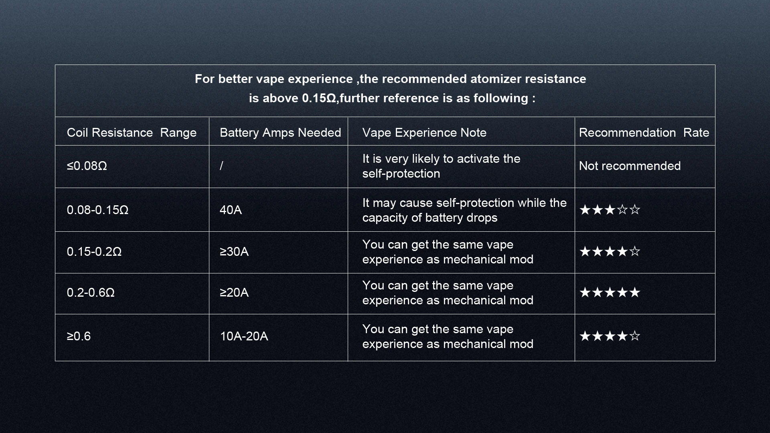This screenshot has height=433, width=770.
Task: Select the Coil Resistance Range column header
Action: point(132,133)
